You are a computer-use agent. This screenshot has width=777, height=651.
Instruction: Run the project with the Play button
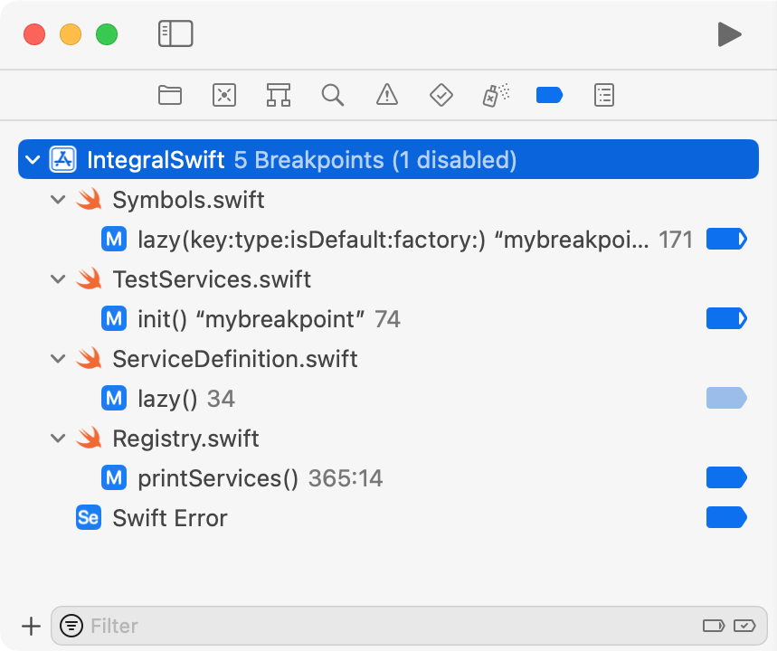tap(729, 34)
